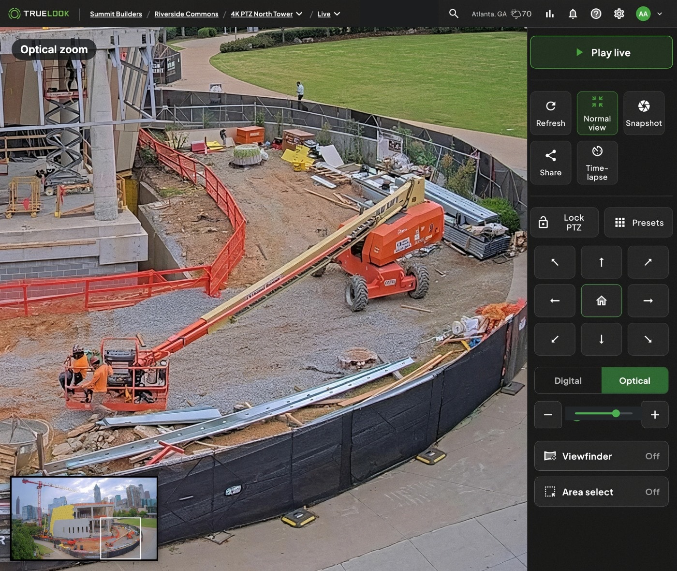Toggle Lock PTZ
The width and height of the screenshot is (677, 571).
(564, 223)
